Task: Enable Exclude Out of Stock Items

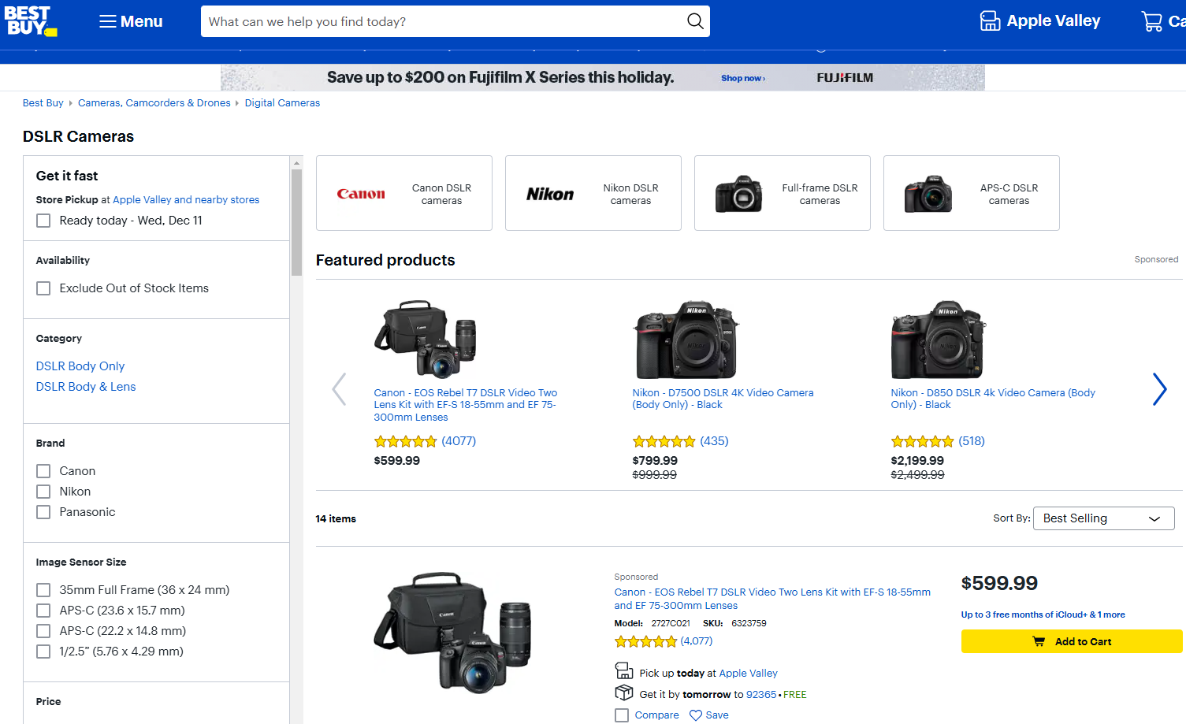Action: point(43,288)
